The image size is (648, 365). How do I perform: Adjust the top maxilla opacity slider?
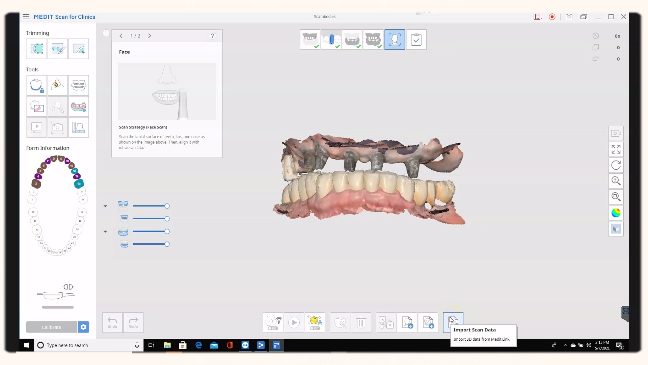[167, 206]
